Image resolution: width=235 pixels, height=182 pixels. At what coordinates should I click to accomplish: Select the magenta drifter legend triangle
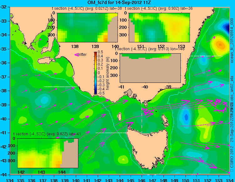(76, 55)
